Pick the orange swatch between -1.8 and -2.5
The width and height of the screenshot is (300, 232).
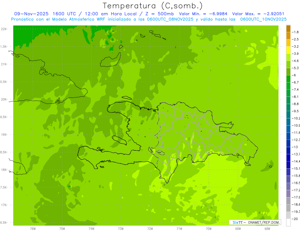coord(288,36)
